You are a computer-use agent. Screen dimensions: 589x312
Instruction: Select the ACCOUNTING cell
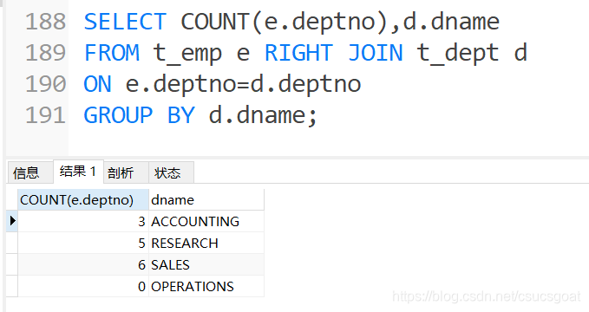pos(206,222)
